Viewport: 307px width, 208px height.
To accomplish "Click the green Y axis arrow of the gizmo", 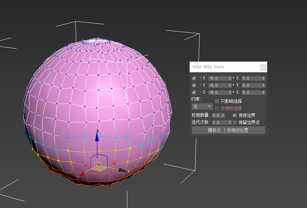I will [123, 170].
